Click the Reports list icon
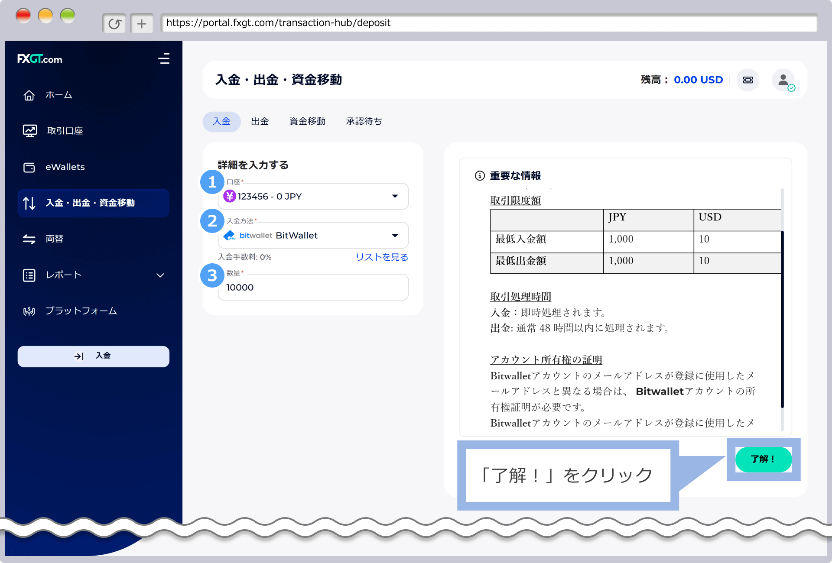Viewport: 832px width, 563px height. 29,275
